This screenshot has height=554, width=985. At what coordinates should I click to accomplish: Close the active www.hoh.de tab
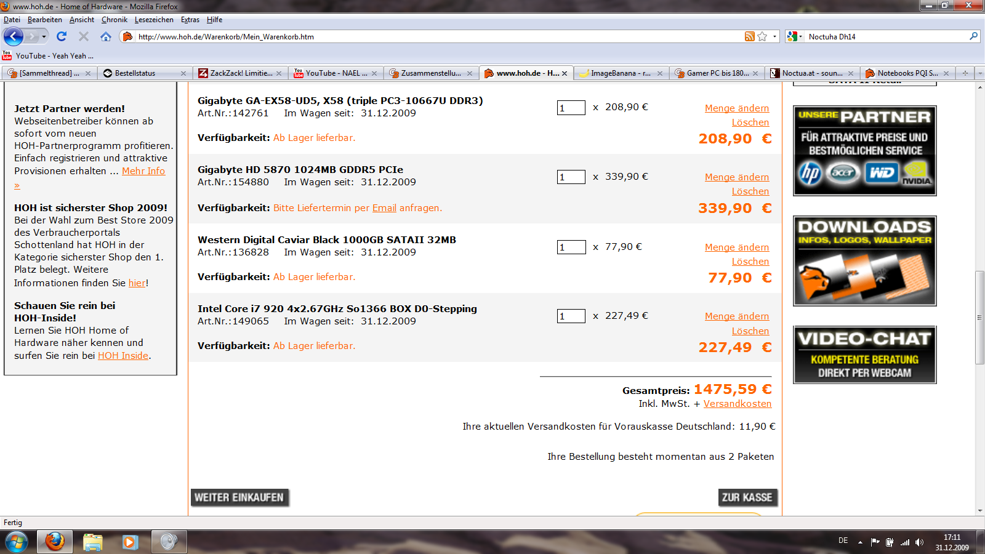[x=565, y=73]
